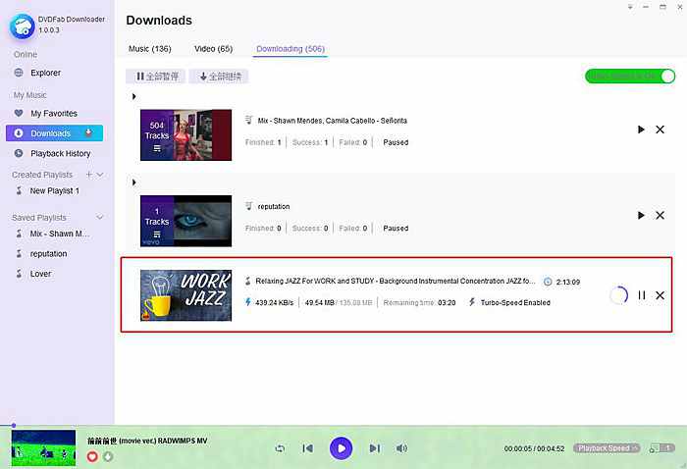This screenshot has width=687, height=469.
Task: Open Playback History
Action: pos(61,154)
